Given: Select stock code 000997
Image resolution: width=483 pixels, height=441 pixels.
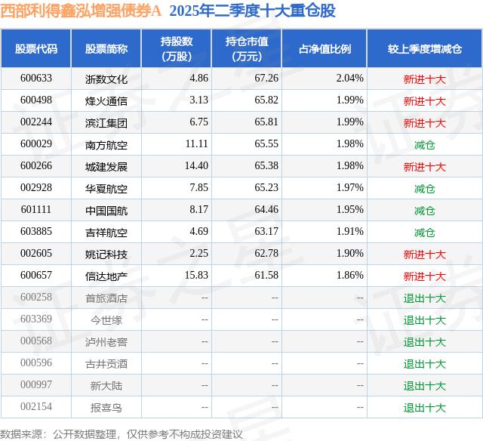Looking at the screenshot, I should pyautogui.click(x=36, y=384).
